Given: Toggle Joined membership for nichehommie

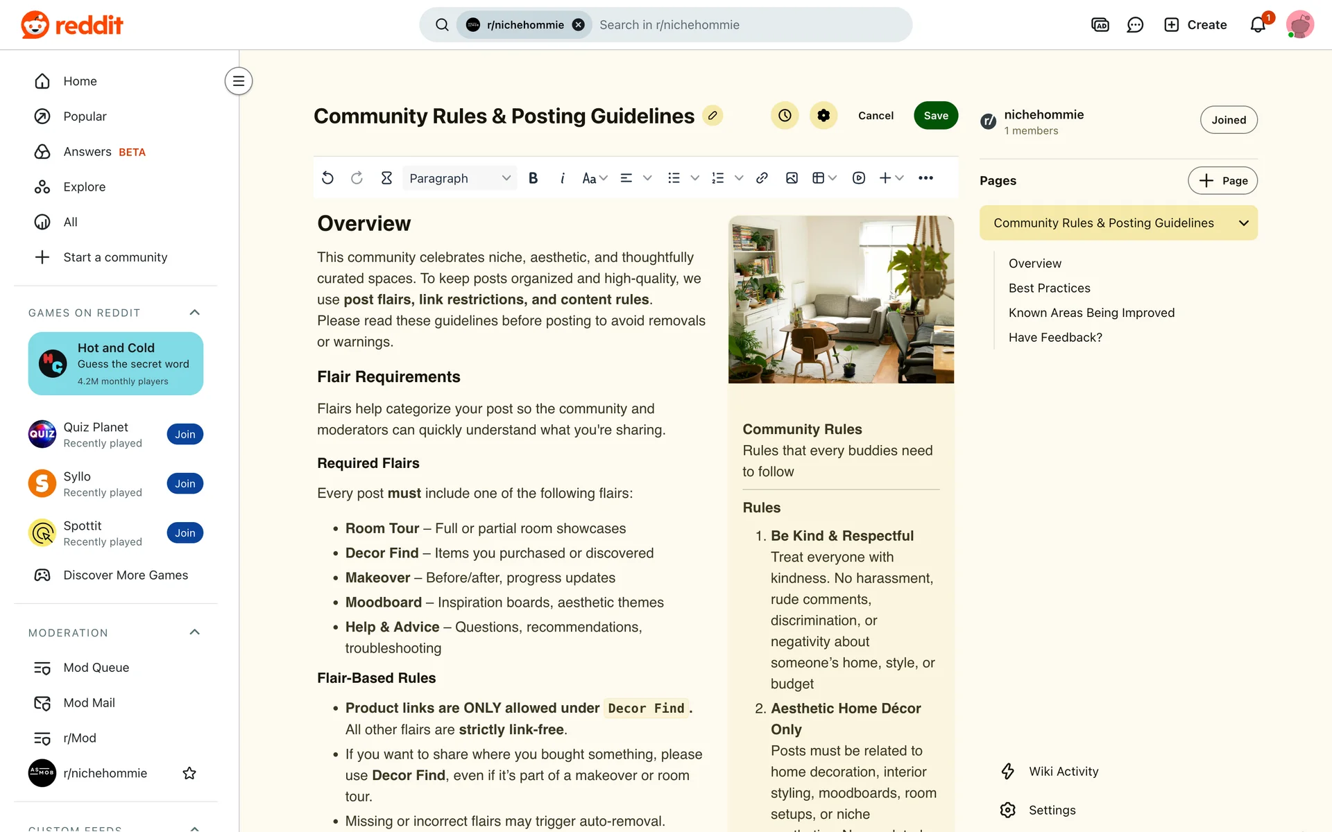Looking at the screenshot, I should pyautogui.click(x=1228, y=120).
